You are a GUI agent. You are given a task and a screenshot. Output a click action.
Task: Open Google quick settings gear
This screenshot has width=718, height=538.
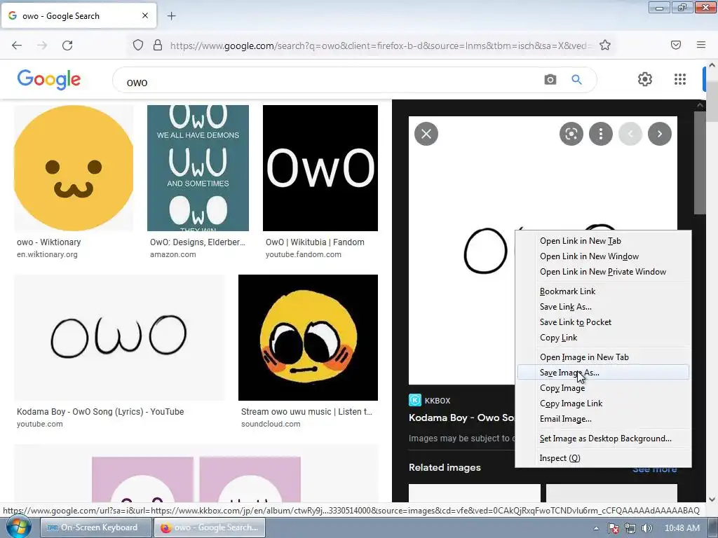click(x=645, y=79)
